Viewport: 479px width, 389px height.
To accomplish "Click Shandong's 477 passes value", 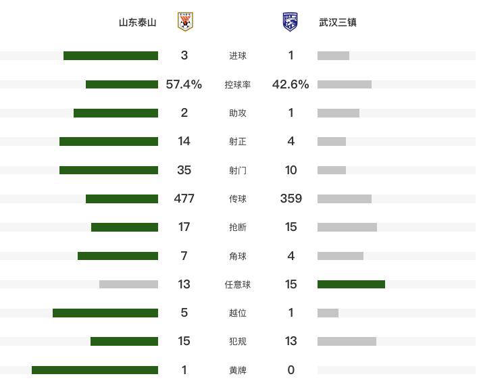I will [184, 199].
